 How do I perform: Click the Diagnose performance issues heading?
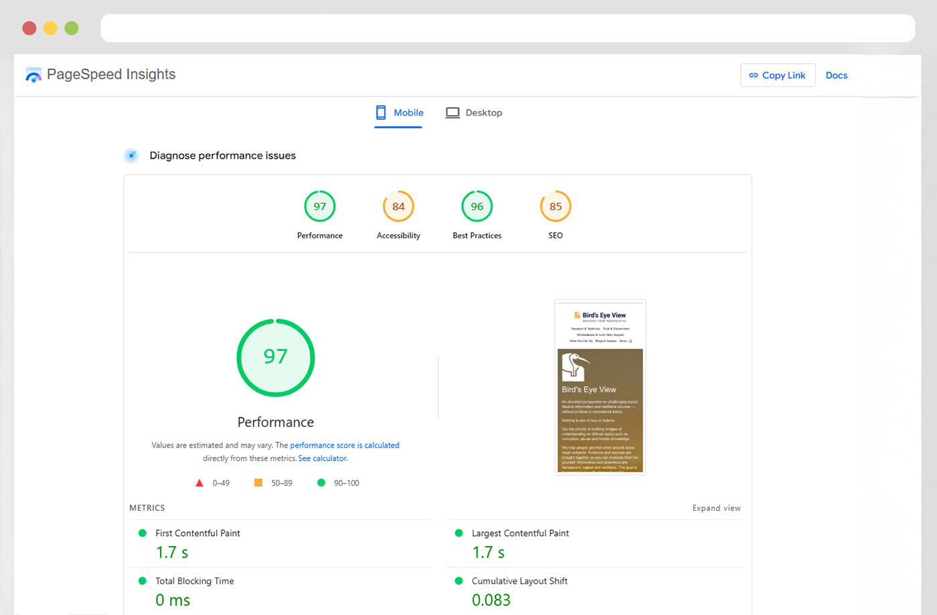(x=223, y=155)
